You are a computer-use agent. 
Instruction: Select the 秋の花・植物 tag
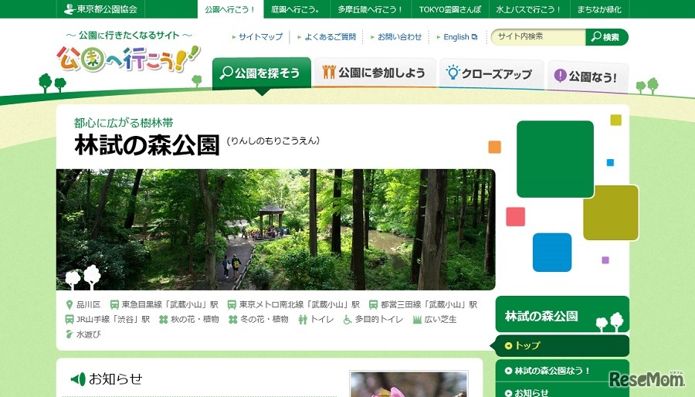195,320
